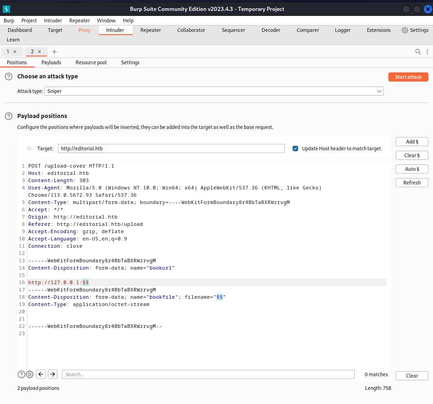
Task: Open help for Choose an attack type
Action: (9, 77)
